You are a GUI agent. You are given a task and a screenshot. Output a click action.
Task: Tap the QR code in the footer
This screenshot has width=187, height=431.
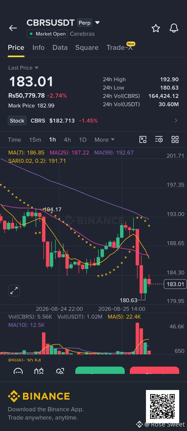point(163,407)
